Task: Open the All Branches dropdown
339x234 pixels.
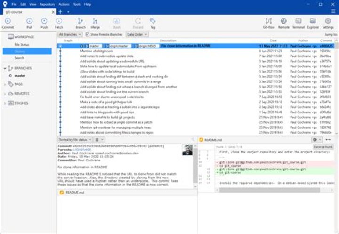Action: 70,34
